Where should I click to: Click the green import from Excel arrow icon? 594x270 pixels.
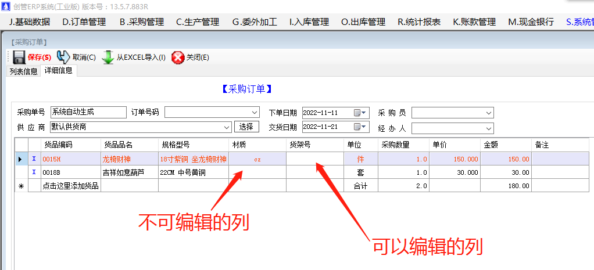click(x=108, y=57)
